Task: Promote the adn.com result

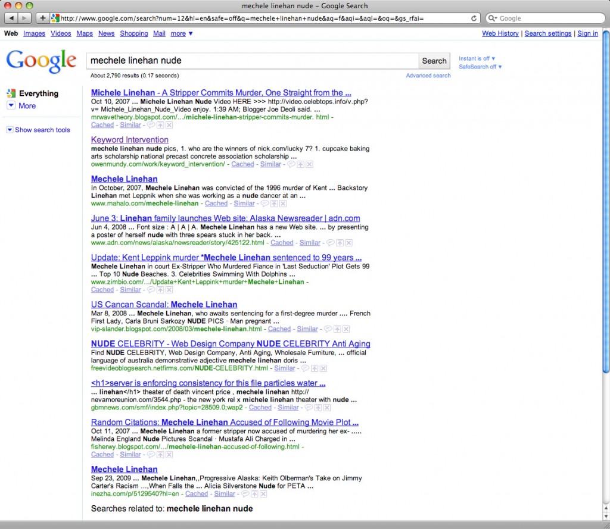Action: click(340, 243)
